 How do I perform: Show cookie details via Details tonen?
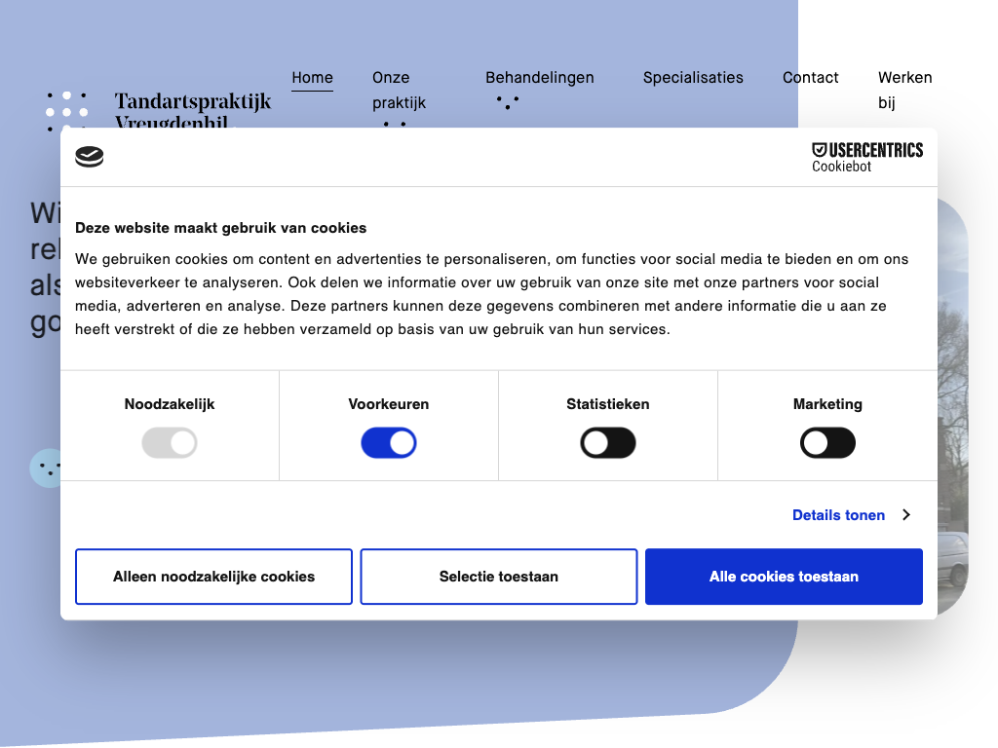click(838, 515)
